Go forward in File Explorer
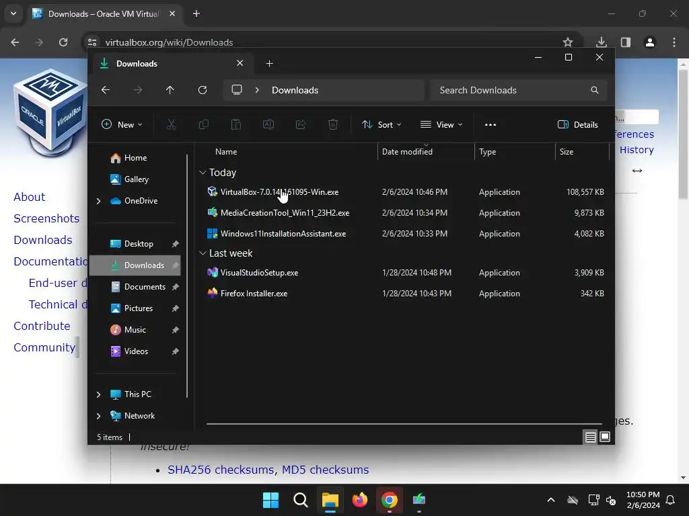Viewport: 689px width, 516px height. tap(138, 90)
